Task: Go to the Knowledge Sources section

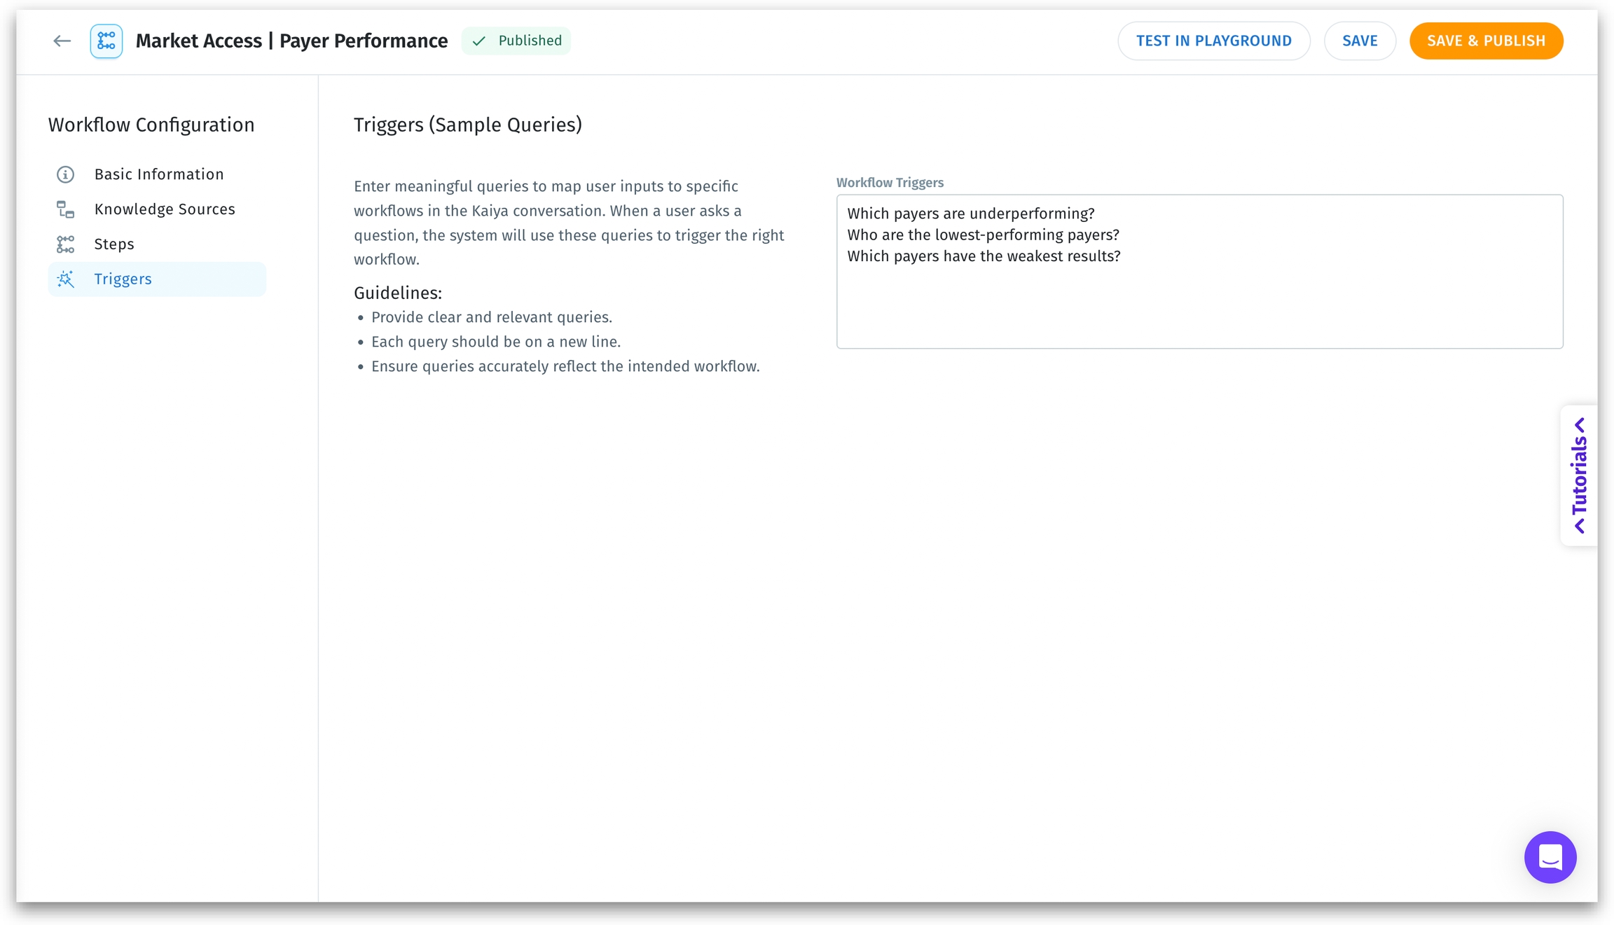Action: click(x=165, y=209)
